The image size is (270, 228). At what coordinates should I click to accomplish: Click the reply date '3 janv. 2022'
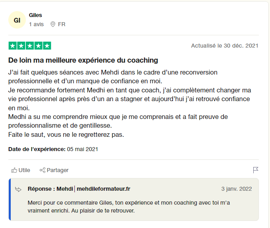[x=237, y=189]
